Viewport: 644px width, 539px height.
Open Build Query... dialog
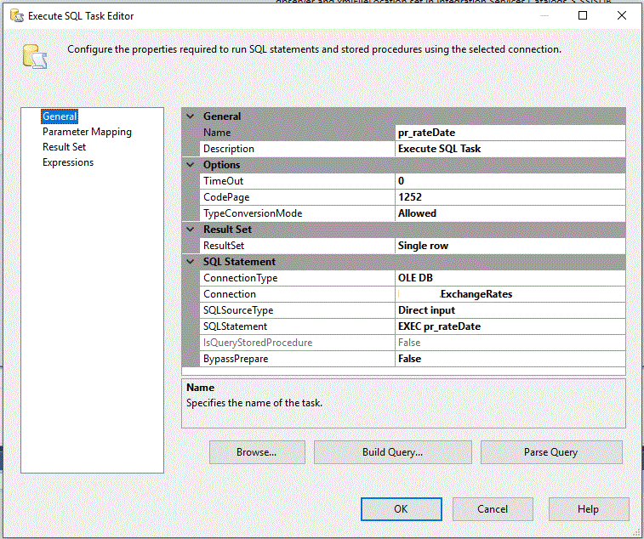click(x=393, y=452)
